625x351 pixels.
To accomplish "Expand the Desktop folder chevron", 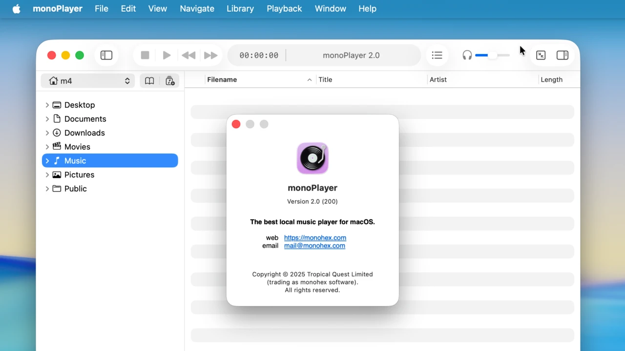I will point(47,105).
